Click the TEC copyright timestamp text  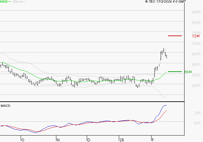coord(165,2)
